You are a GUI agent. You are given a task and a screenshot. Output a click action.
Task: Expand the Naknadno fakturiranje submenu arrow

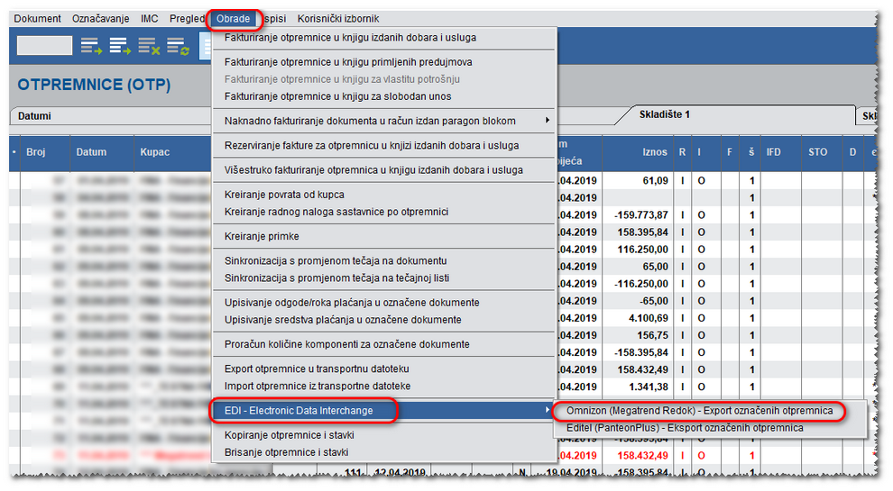coord(547,121)
